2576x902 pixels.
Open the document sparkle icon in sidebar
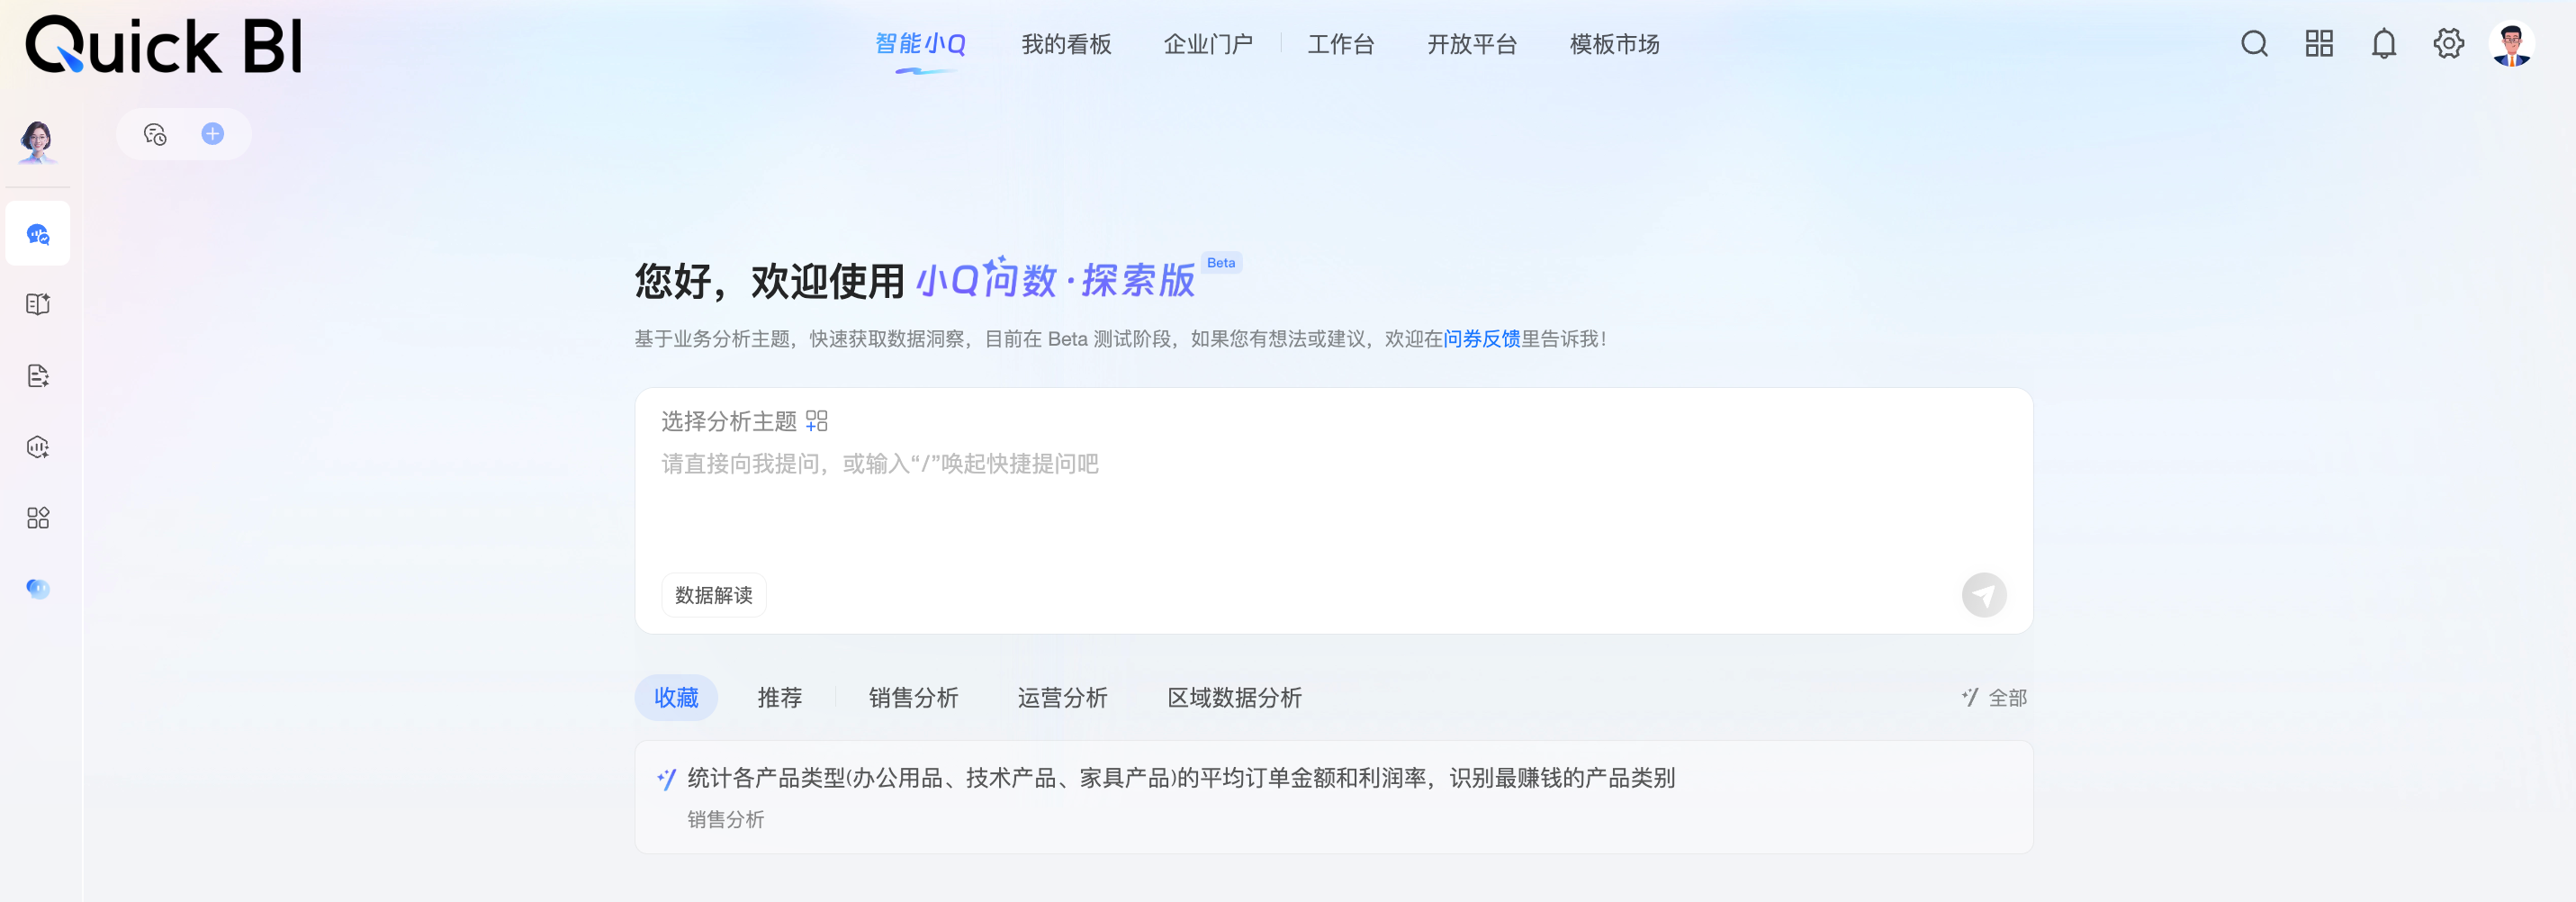[38, 376]
